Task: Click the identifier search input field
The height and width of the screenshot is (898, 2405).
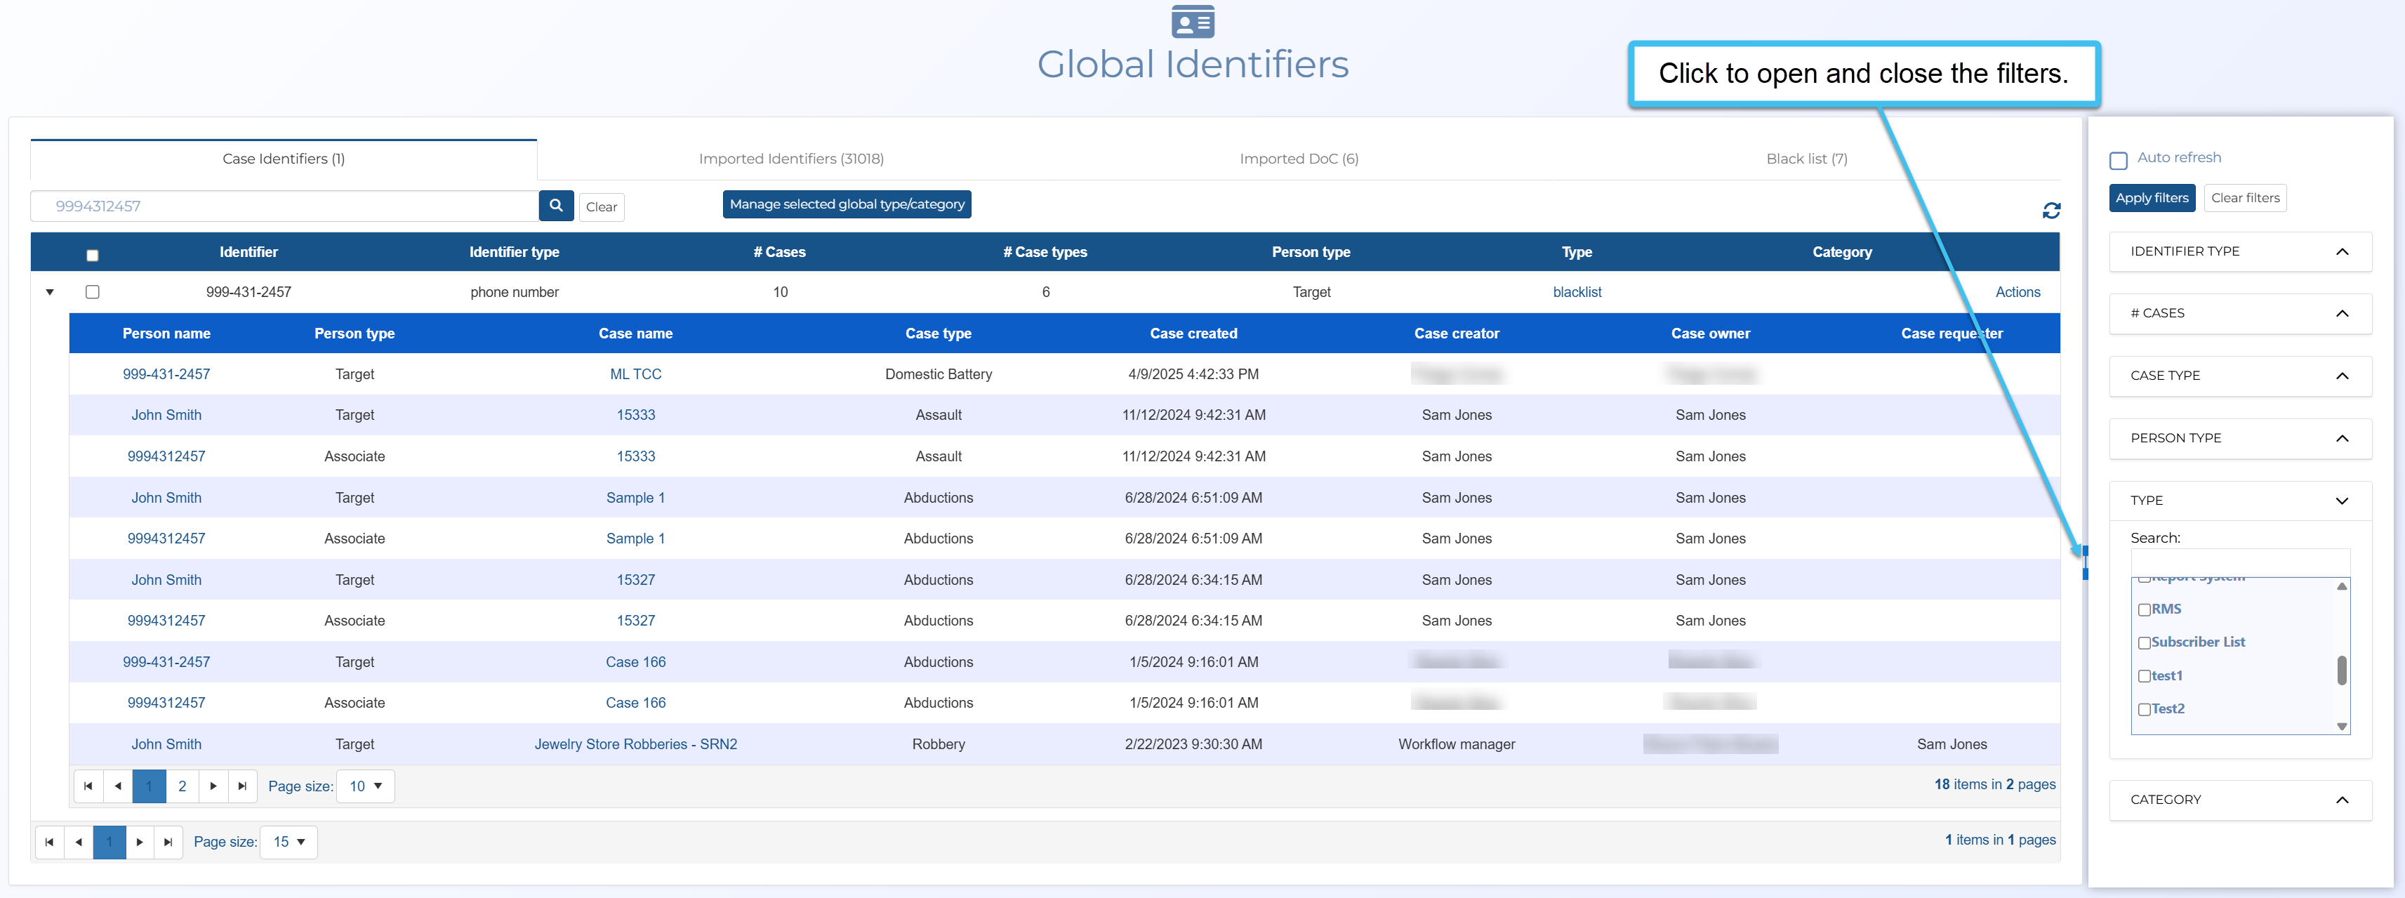Action: 285,206
